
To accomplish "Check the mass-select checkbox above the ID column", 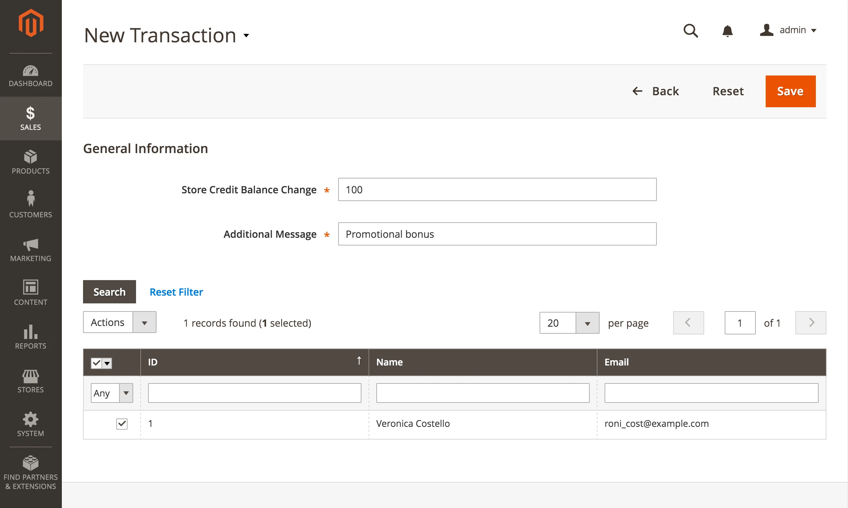I will tap(96, 362).
